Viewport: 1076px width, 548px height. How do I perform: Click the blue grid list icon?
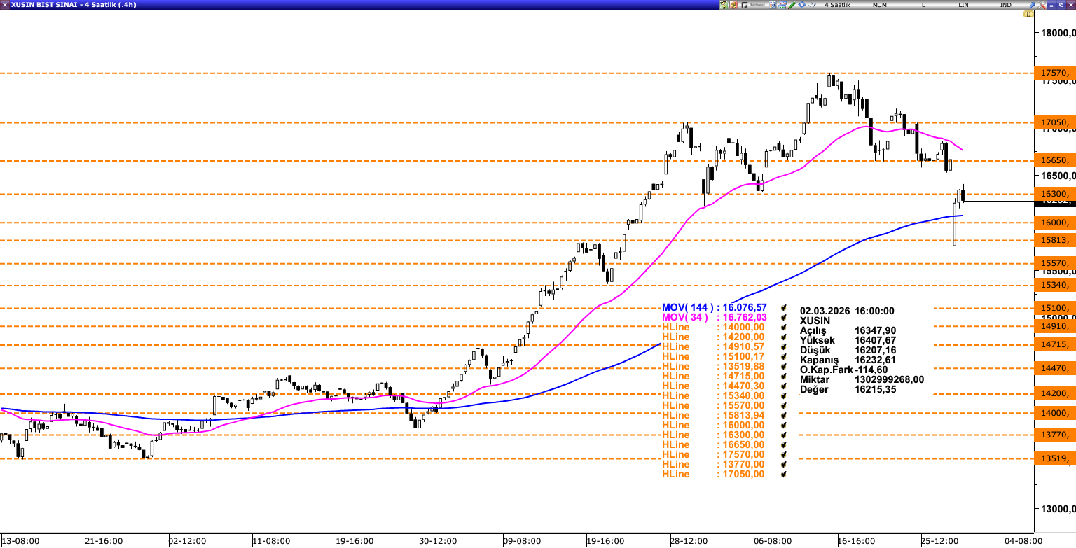click(x=773, y=5)
